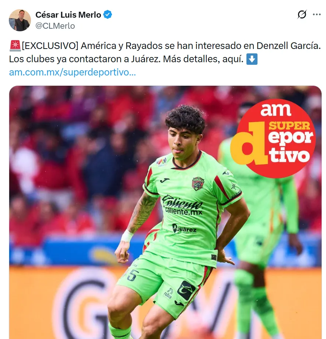Click the display name César Luis Merlo
The image size is (326, 339).
(x=68, y=15)
